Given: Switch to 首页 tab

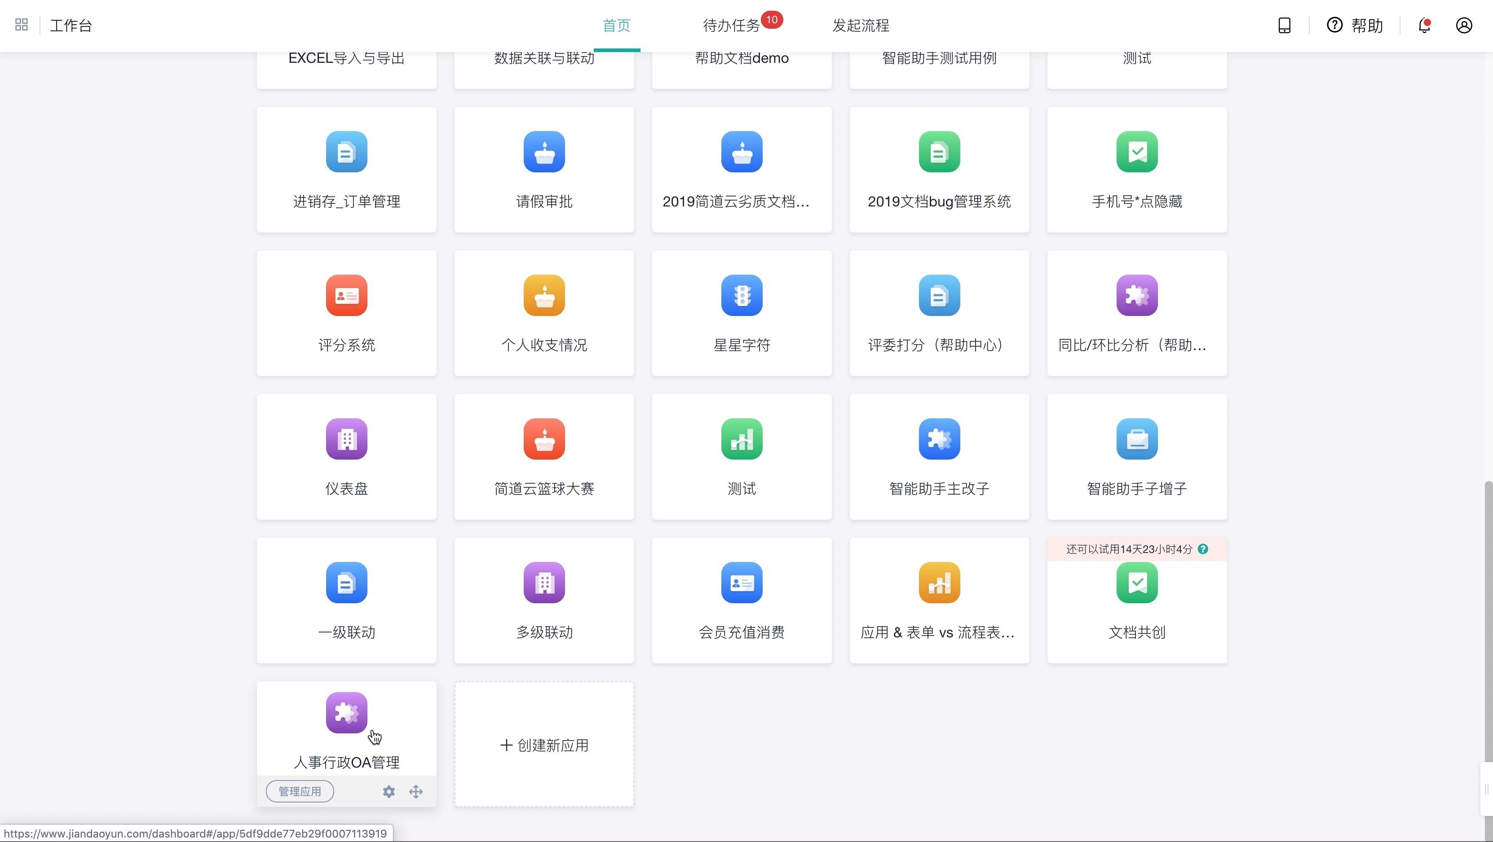Looking at the screenshot, I should click(x=617, y=26).
